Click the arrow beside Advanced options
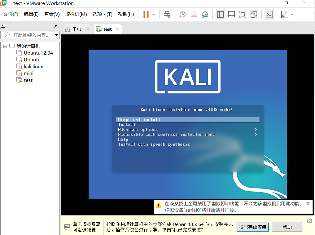 tap(256, 130)
